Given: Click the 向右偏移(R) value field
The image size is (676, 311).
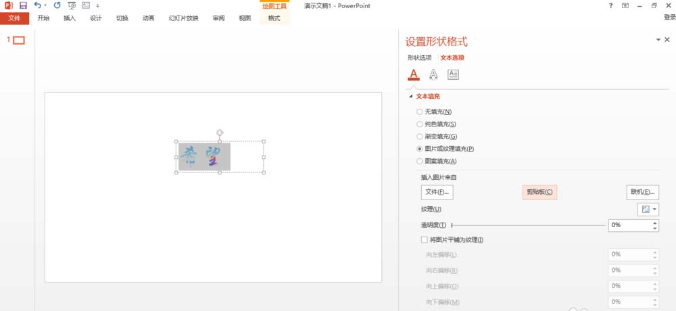Looking at the screenshot, I should click(630, 270).
